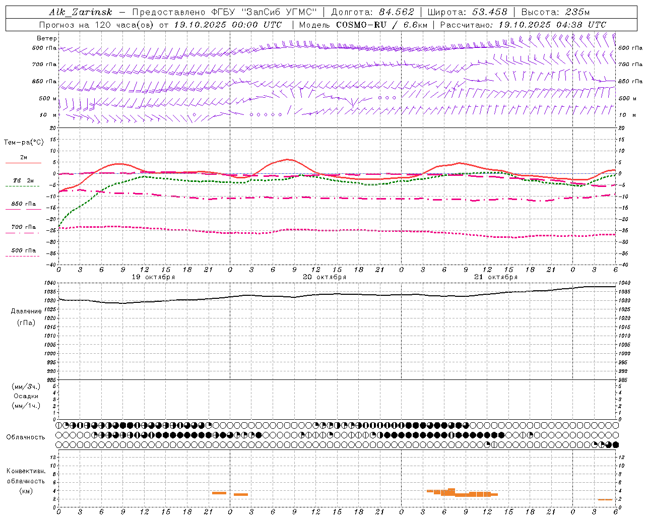Image resolution: width=645 pixels, height=516 pixels.
Task: Click the -40 tick on left temperature axis
Action: click(x=52, y=265)
